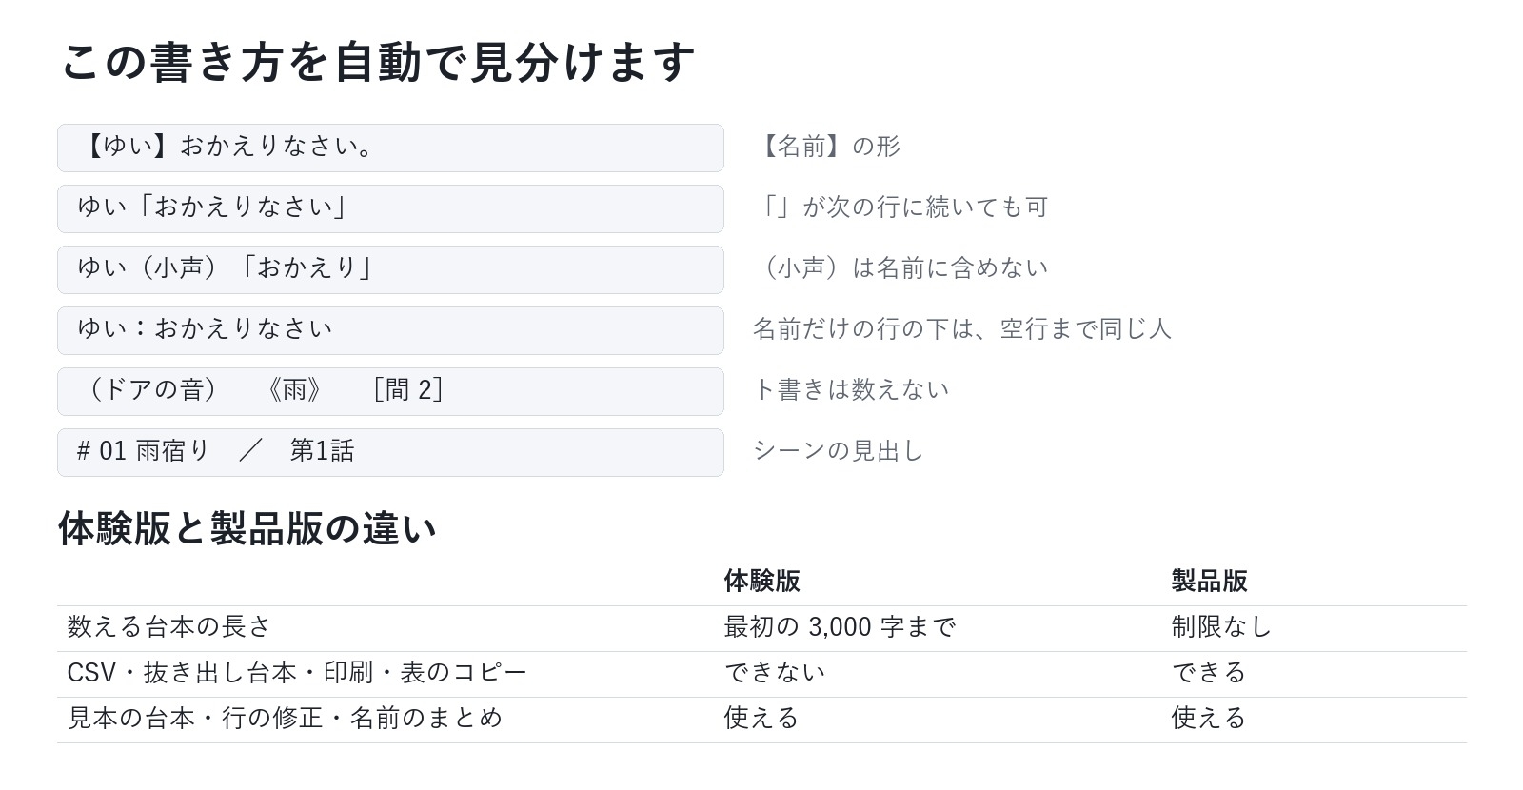Viewport: 1523px width, 790px height.
Task: Select the ゆい：おかえりなさい example box
Action: (x=390, y=330)
